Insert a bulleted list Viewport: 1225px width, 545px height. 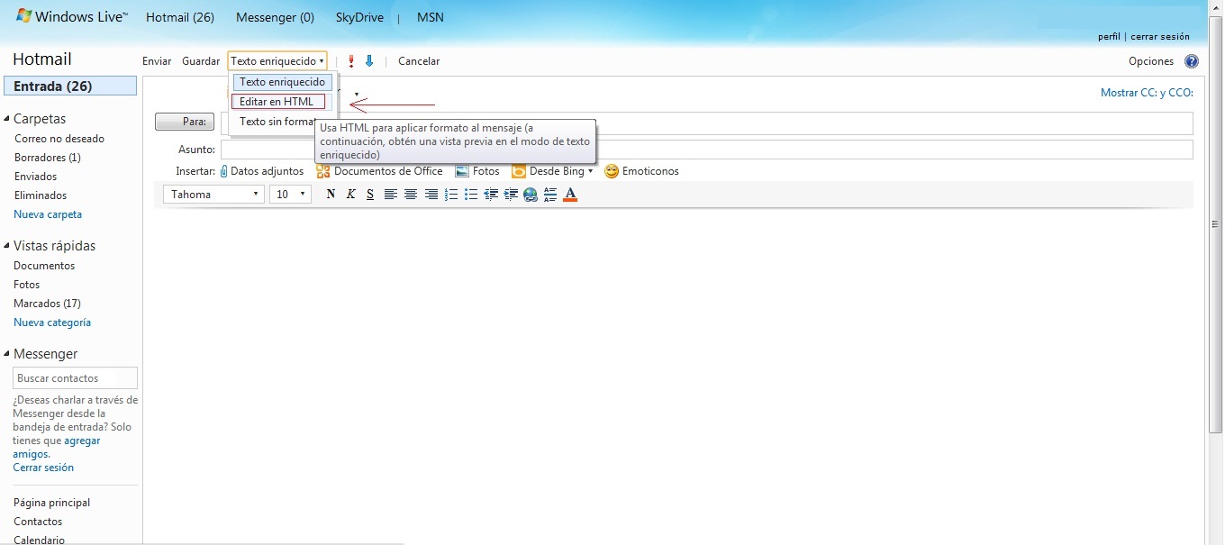[471, 195]
